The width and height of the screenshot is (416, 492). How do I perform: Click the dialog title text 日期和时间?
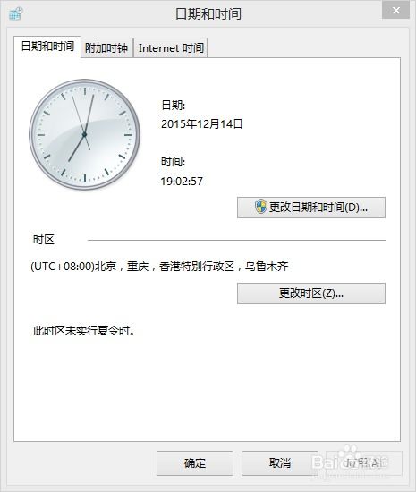pos(208,13)
